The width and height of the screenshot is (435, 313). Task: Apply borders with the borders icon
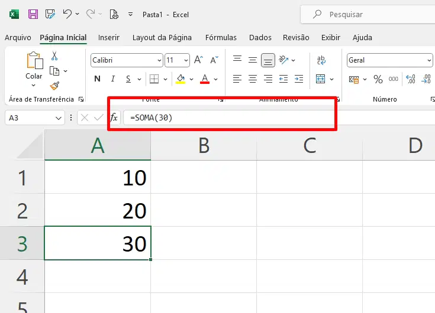tap(154, 79)
